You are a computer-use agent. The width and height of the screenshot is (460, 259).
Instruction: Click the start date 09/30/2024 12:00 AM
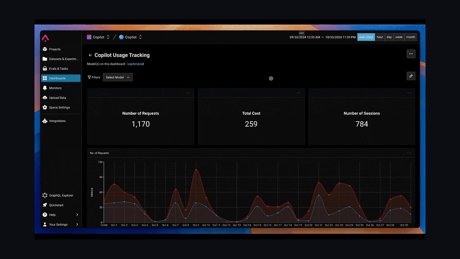point(305,37)
